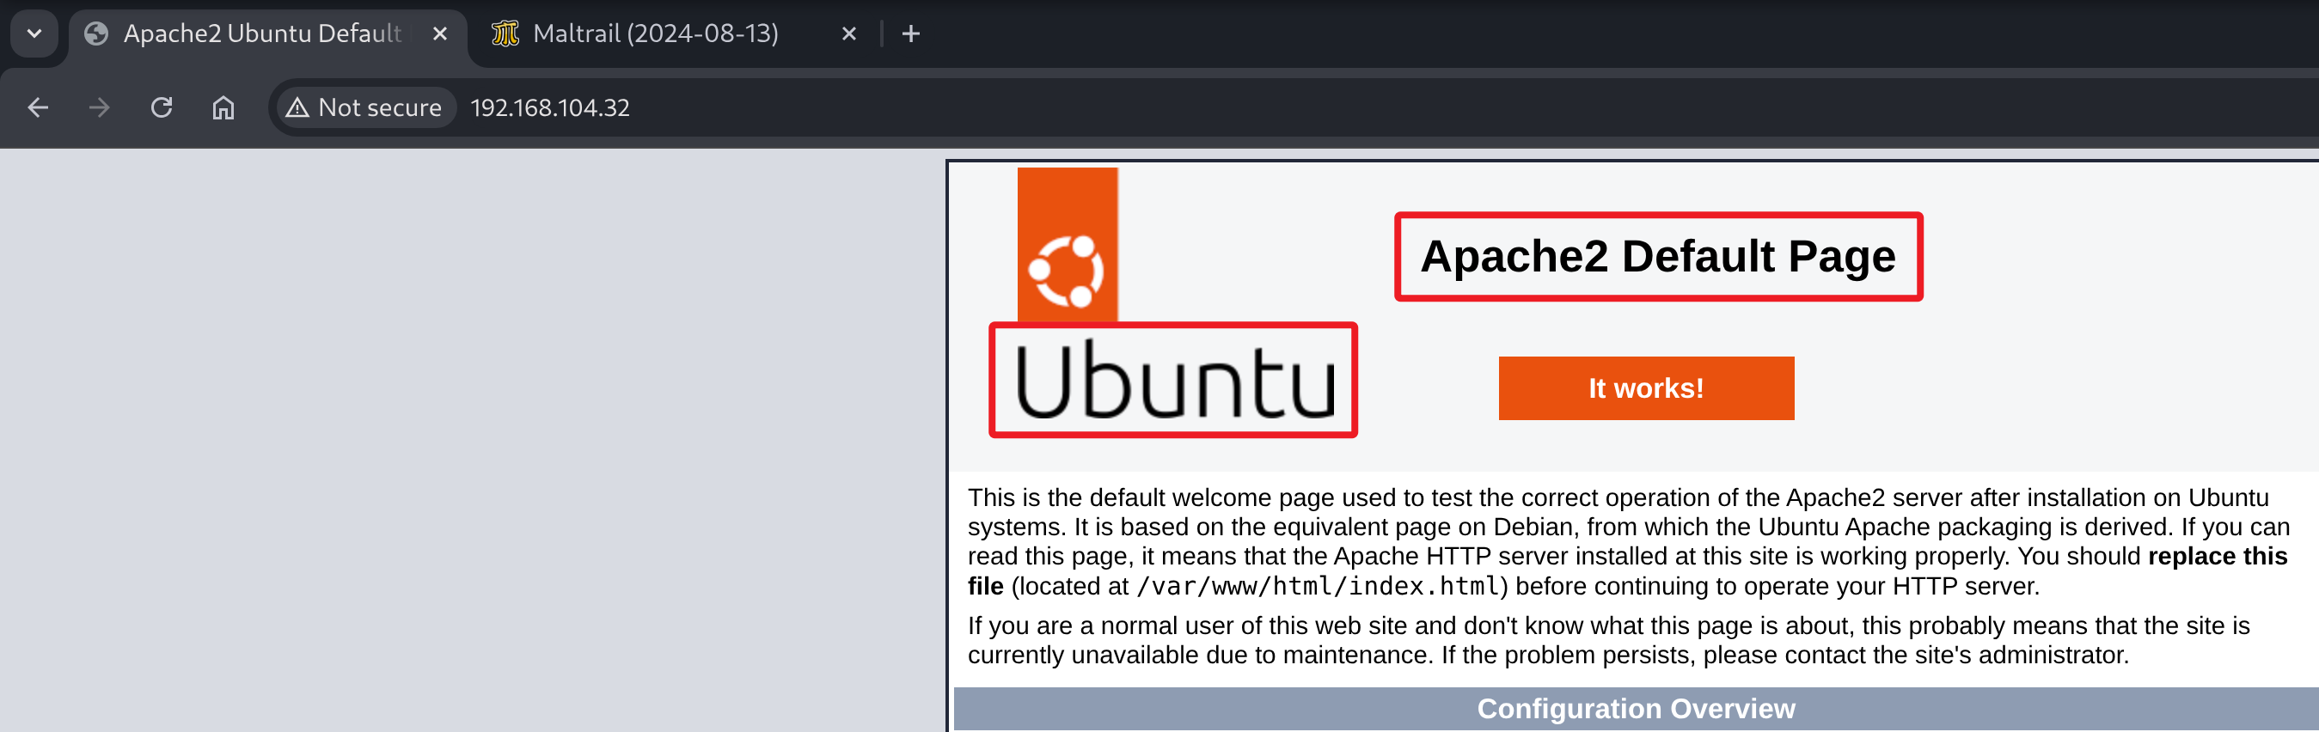Open the Not secure site info chip
The width and height of the screenshot is (2319, 732).
(x=364, y=108)
